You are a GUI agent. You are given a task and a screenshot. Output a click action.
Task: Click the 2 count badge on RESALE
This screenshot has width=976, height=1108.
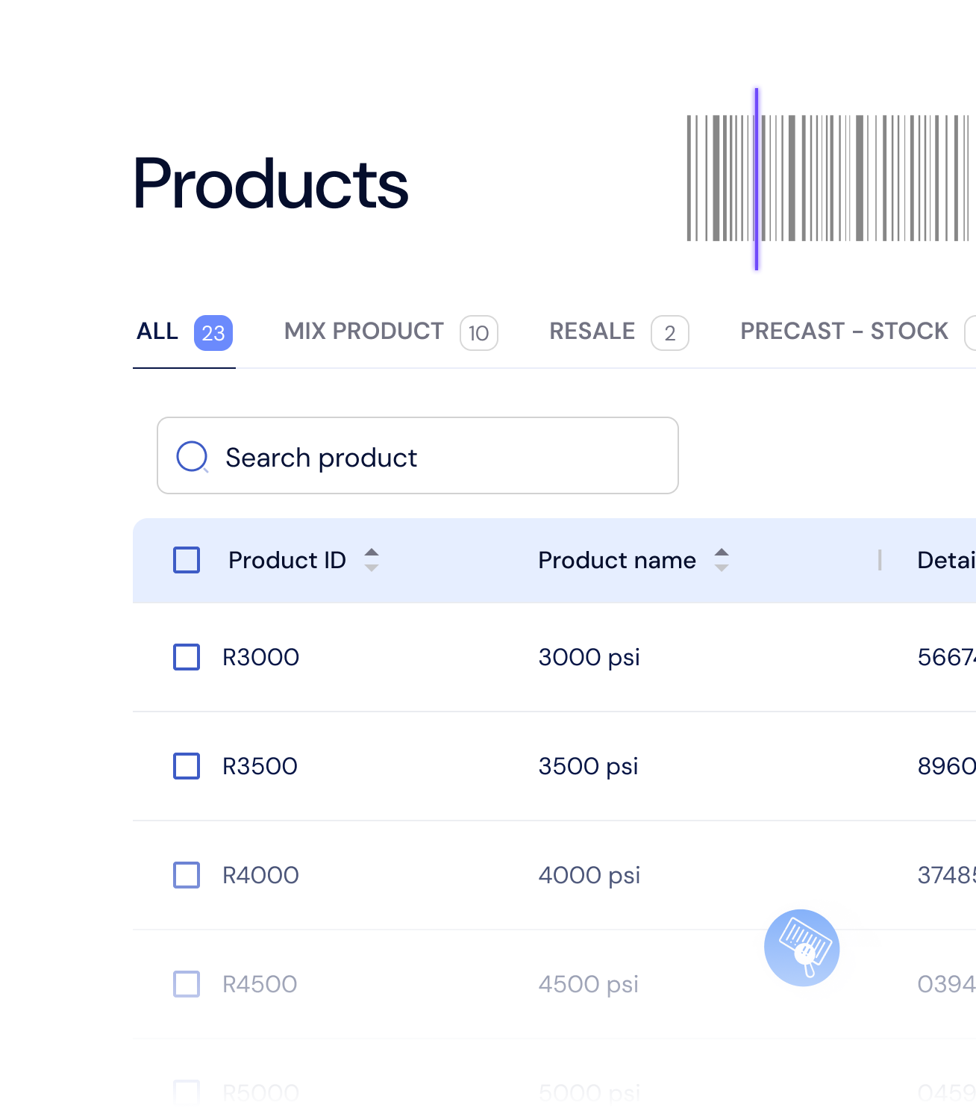(670, 333)
